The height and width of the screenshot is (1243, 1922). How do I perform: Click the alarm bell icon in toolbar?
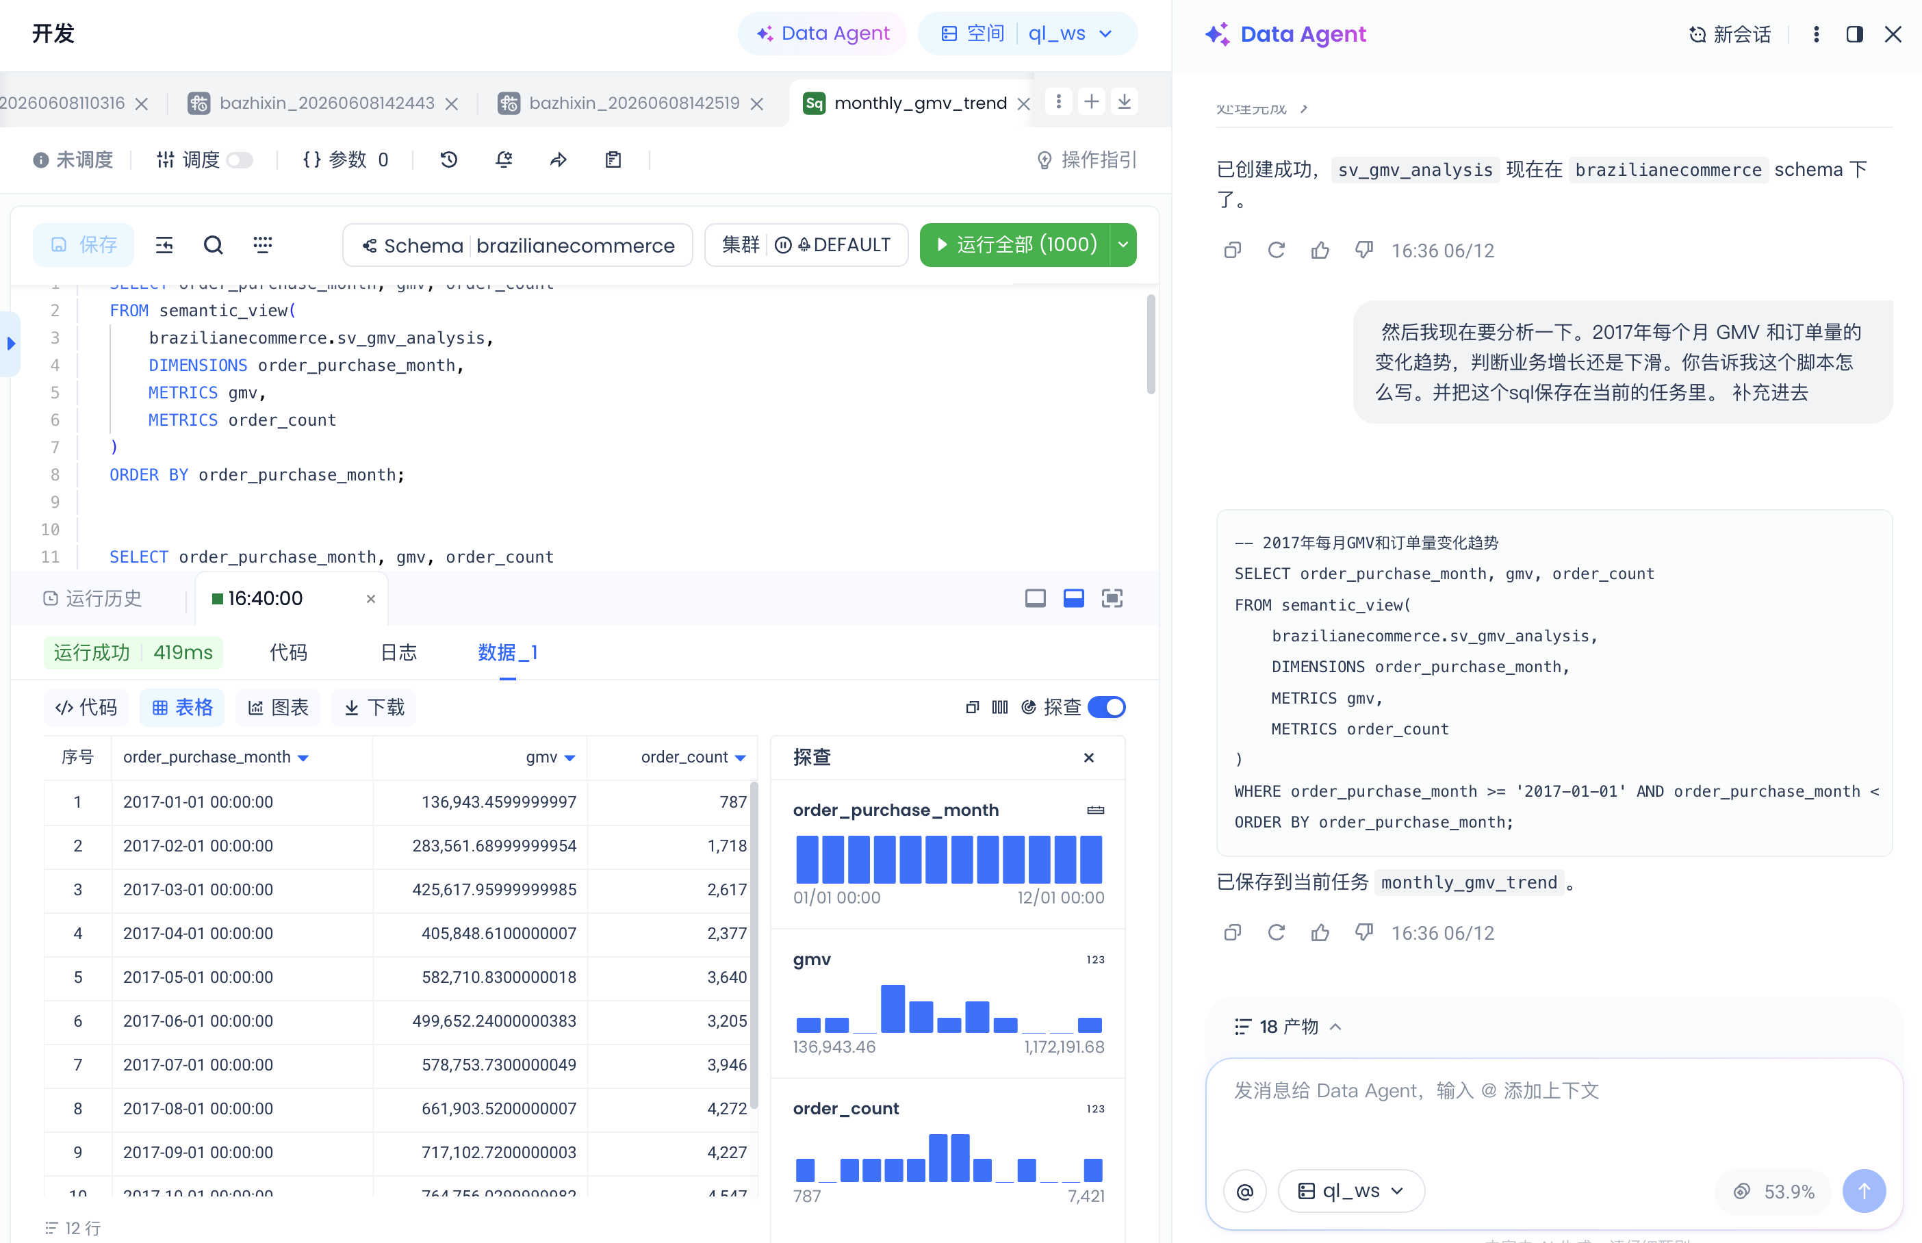[504, 159]
